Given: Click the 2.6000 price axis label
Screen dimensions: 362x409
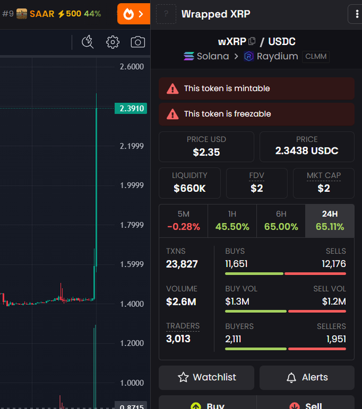Looking at the screenshot, I should click(132, 67).
